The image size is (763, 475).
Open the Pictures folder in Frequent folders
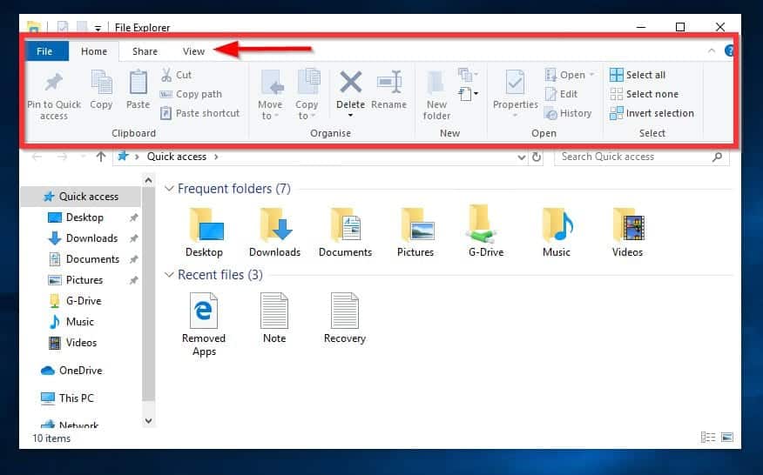coord(415,232)
